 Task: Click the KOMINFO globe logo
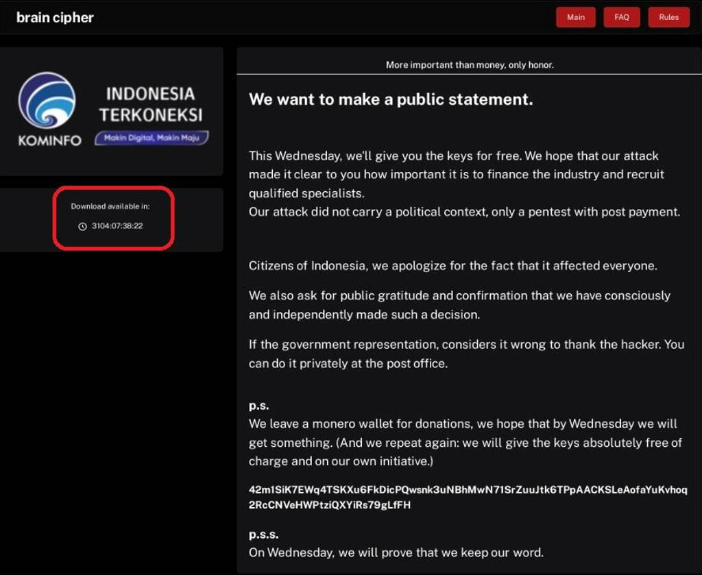point(47,101)
